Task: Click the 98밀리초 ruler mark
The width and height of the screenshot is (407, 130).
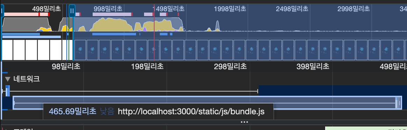Action: coord(66,67)
